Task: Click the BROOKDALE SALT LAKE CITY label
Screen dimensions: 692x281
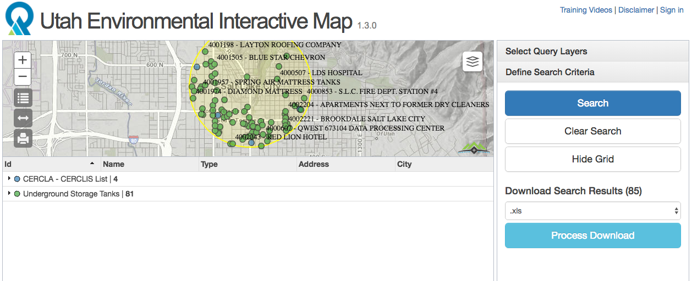Action: click(356, 119)
